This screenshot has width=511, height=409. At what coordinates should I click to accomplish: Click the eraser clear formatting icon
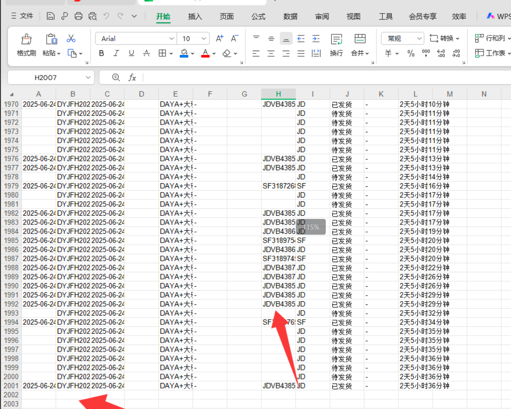pos(227,53)
